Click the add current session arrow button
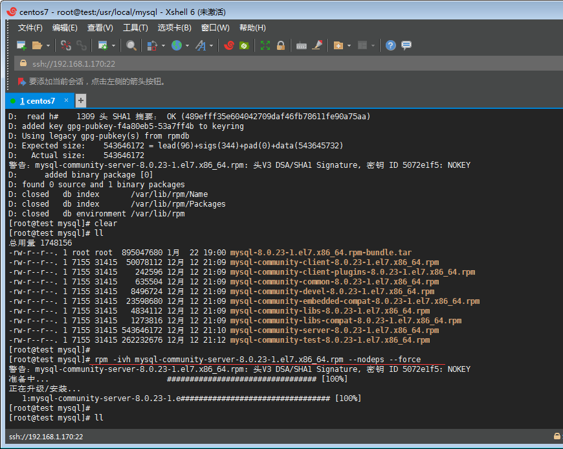This screenshot has height=449, width=563. tap(22, 82)
